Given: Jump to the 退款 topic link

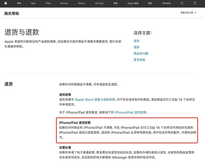Looking at the screenshot, I should coord(136,47).
